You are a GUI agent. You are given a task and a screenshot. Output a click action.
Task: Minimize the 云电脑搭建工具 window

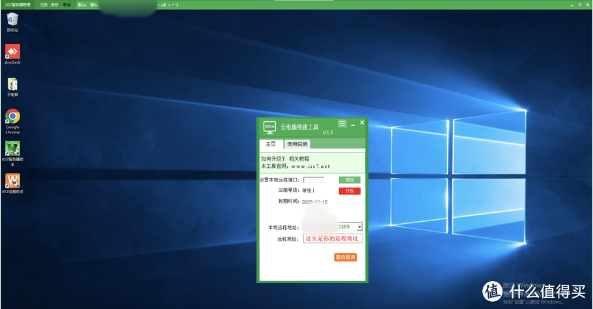353,124
